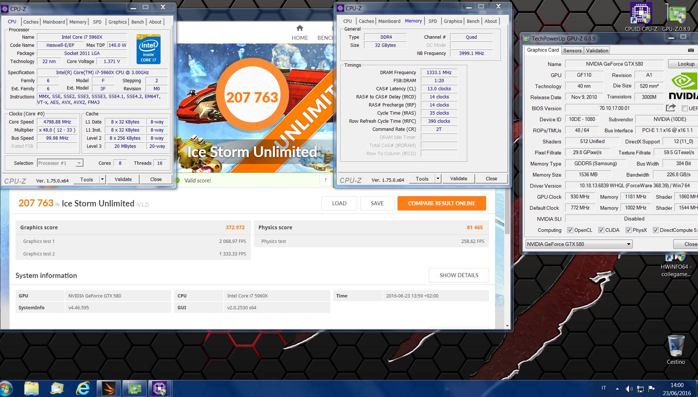Open SPD tab in right CPU-Z
698x397 pixels.
click(433, 21)
